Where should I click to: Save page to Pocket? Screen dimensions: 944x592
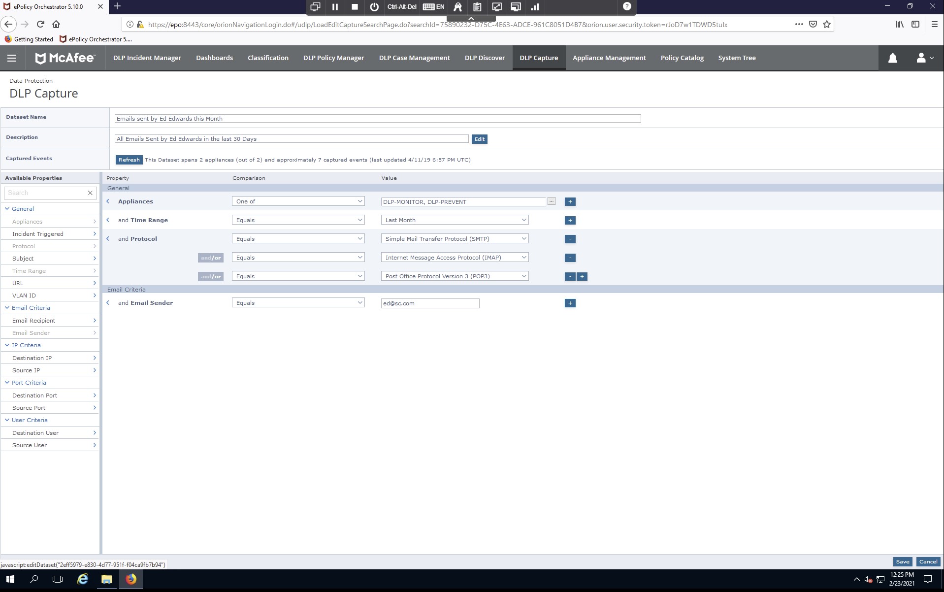coord(813,24)
